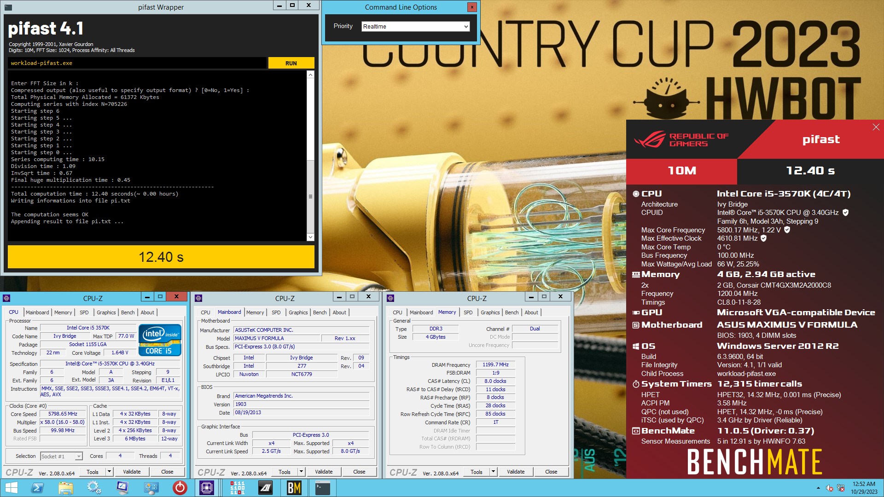Click Validate in CPU-Z Memory window
The height and width of the screenshot is (497, 884).
click(x=516, y=472)
